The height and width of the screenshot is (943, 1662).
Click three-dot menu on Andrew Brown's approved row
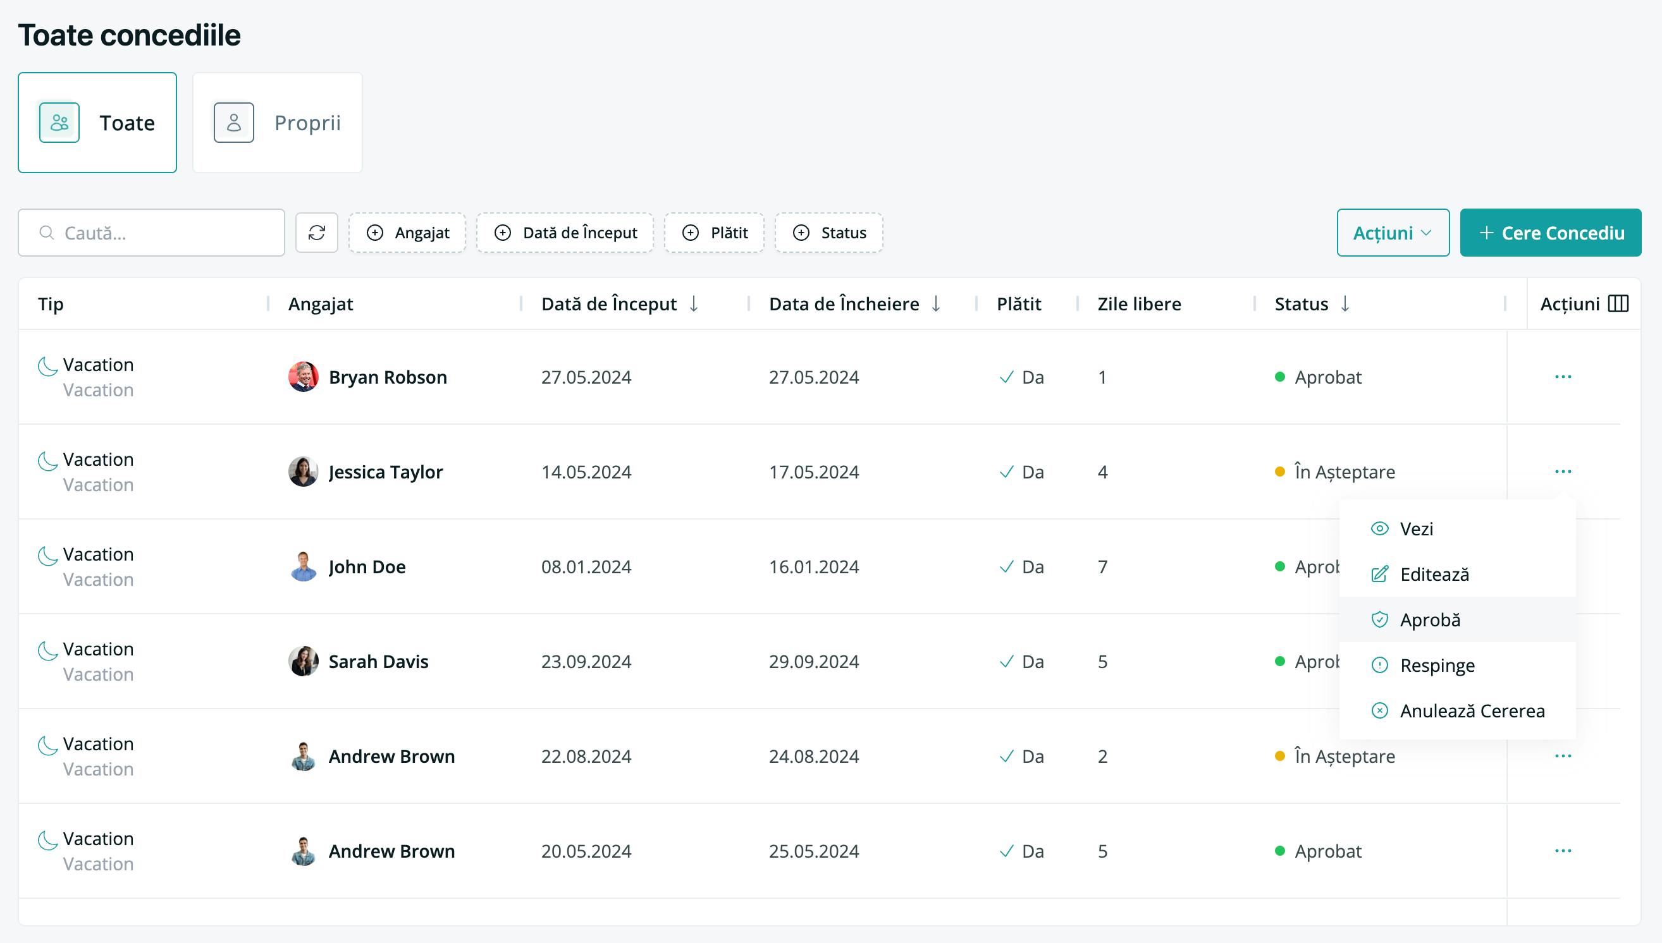1563,851
